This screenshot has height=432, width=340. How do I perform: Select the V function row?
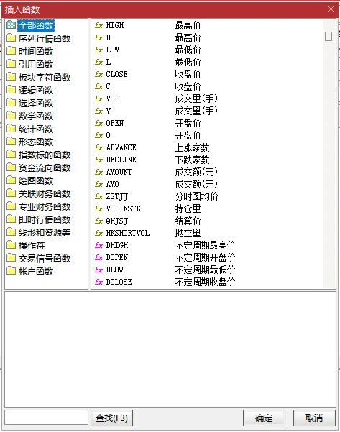pyautogui.click(x=208, y=111)
